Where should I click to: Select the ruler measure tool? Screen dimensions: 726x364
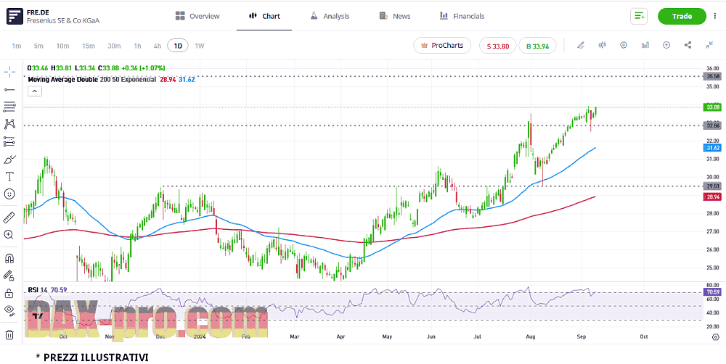click(9, 217)
